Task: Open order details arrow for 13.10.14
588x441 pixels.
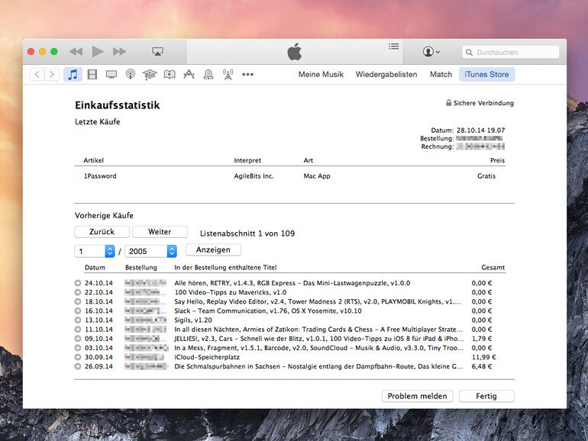Action: [x=78, y=320]
